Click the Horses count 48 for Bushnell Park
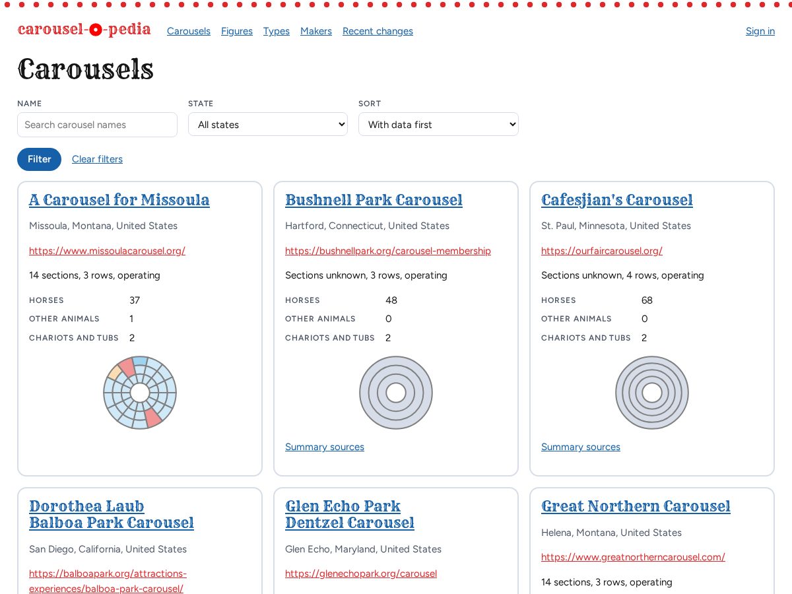The width and height of the screenshot is (792, 594). tap(391, 300)
